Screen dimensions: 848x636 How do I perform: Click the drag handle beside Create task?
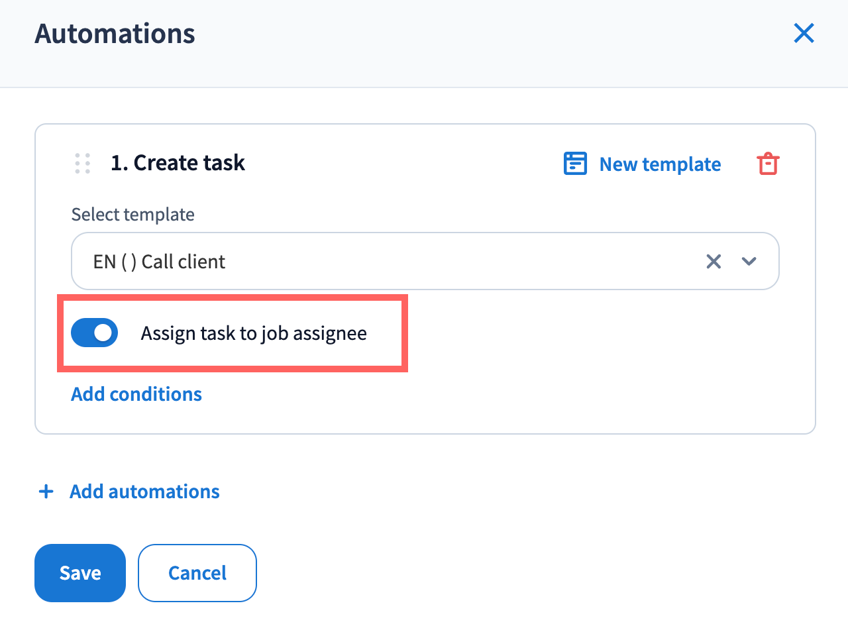pos(83,163)
